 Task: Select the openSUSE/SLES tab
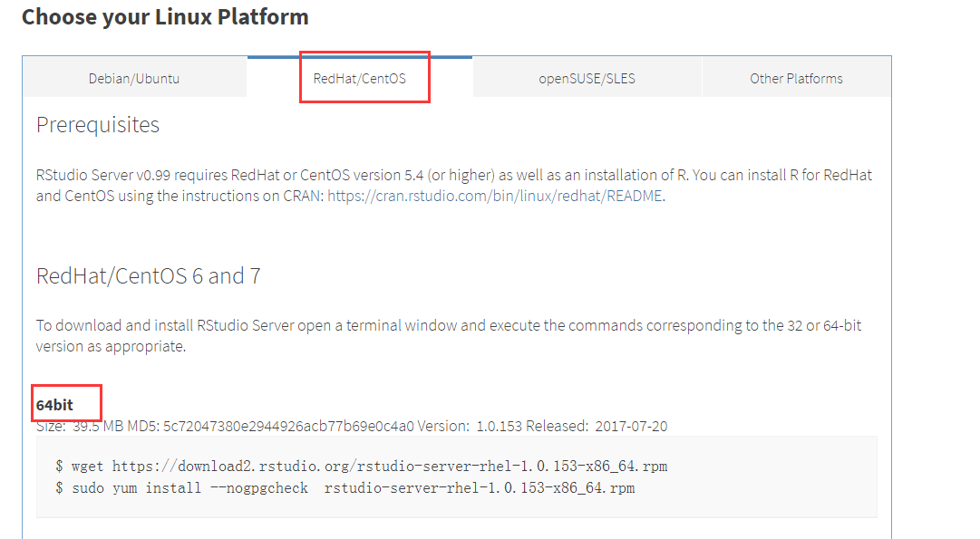[587, 78]
